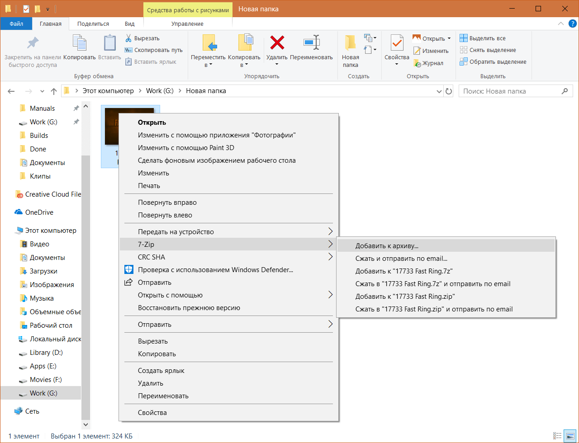Open the Delete (Удалить) dropdown arrow

click(x=277, y=65)
